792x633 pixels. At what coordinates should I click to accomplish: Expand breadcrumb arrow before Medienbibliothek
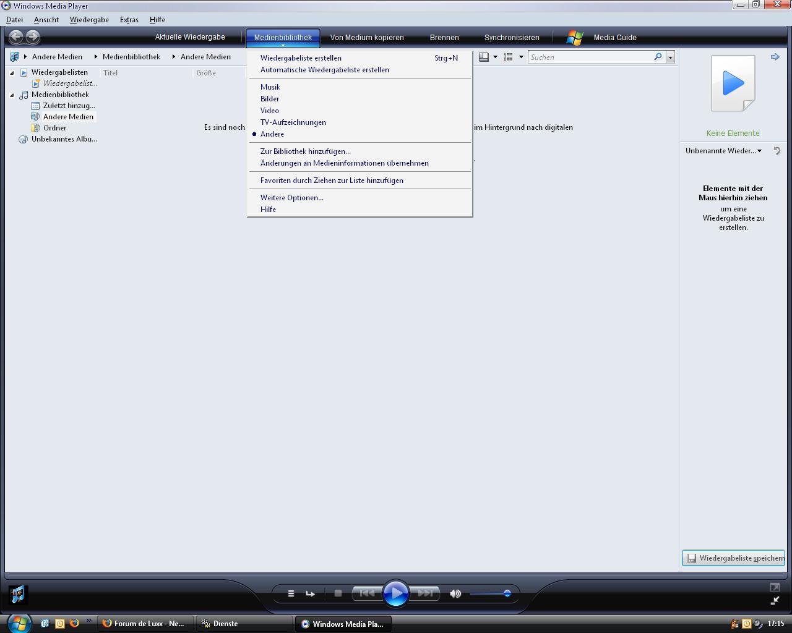click(95, 57)
